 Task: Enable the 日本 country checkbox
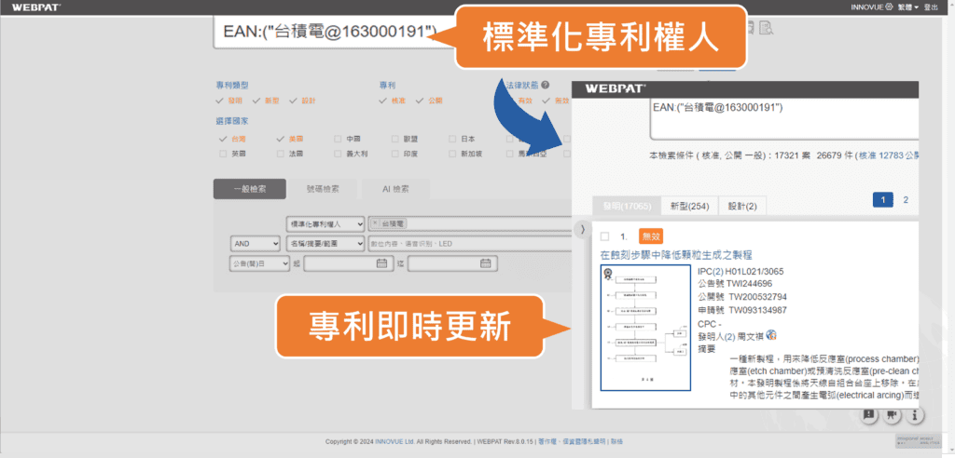click(x=452, y=139)
